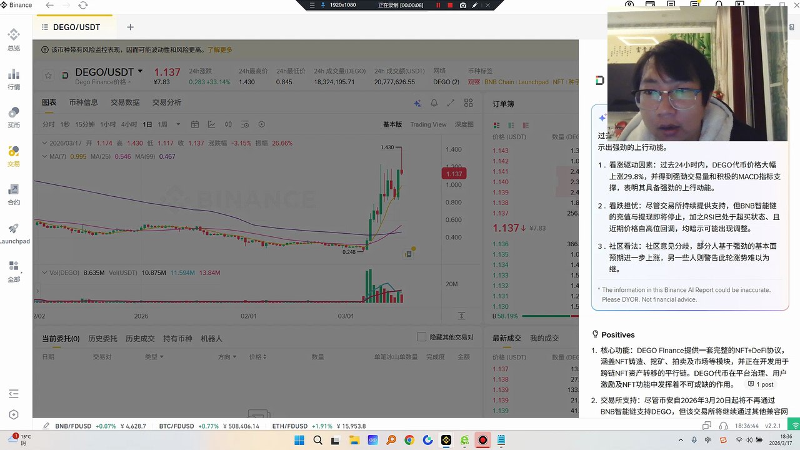This screenshot has width=800, height=450.
Task: Check the 隐藏其他交易对 checkbox
Action: pos(421,337)
